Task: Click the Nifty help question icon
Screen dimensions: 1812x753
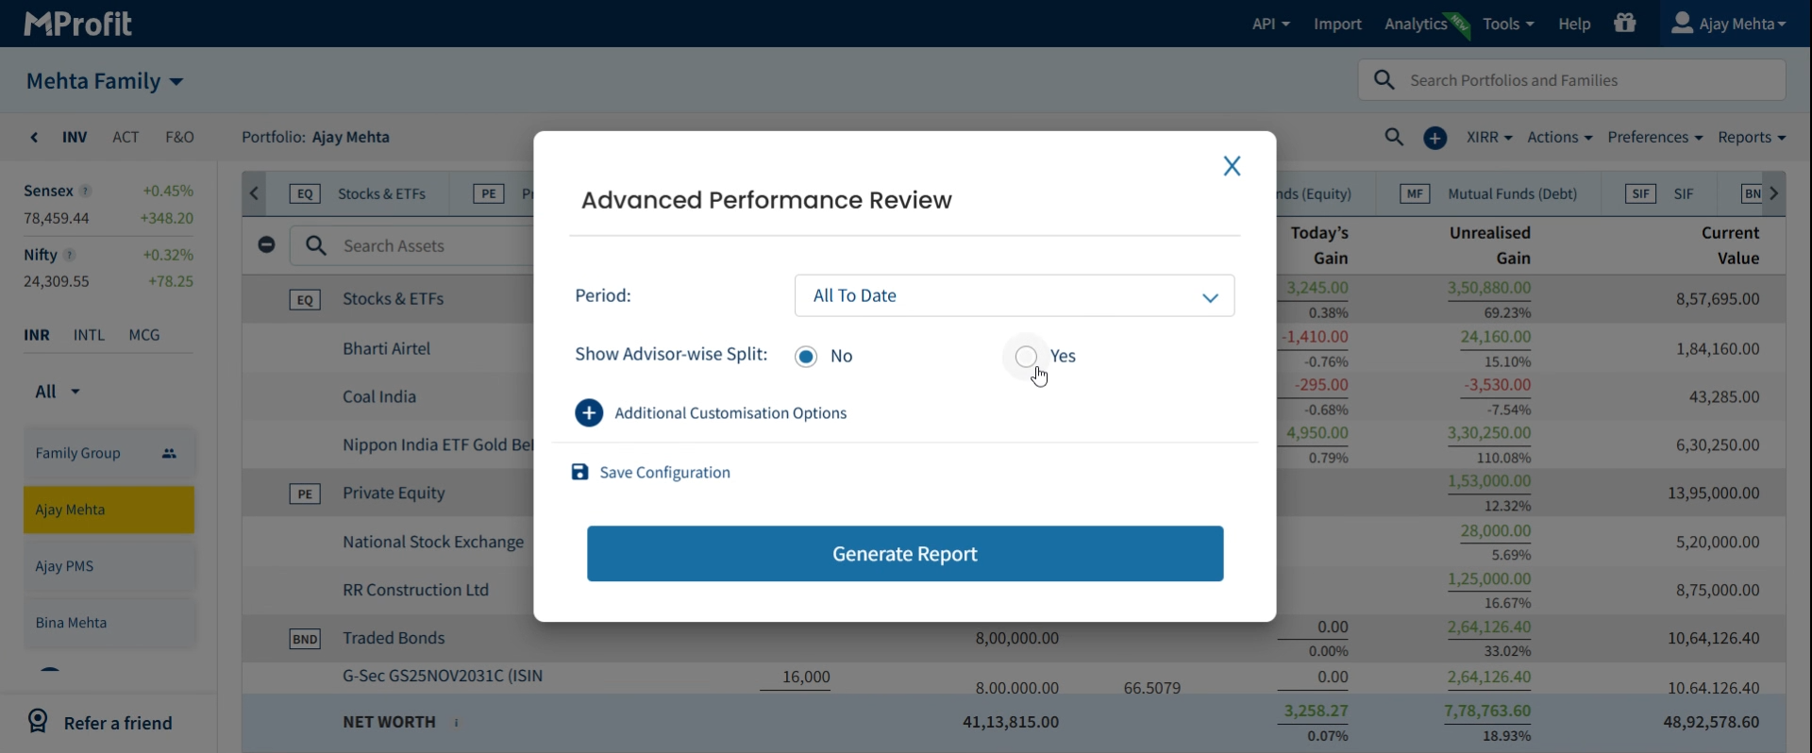Action: click(69, 255)
